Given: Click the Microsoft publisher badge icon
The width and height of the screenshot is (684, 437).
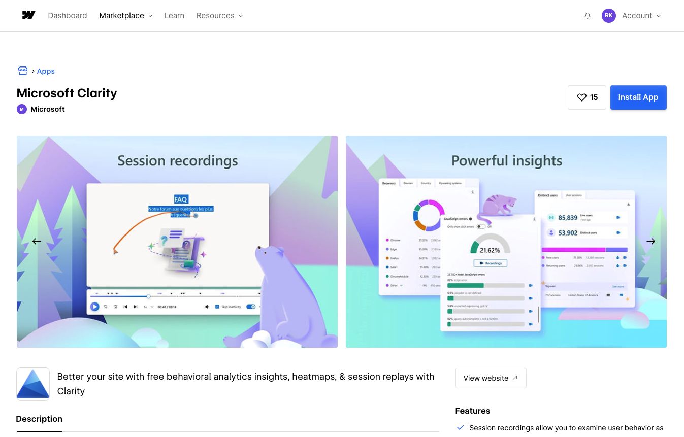Looking at the screenshot, I should point(22,109).
